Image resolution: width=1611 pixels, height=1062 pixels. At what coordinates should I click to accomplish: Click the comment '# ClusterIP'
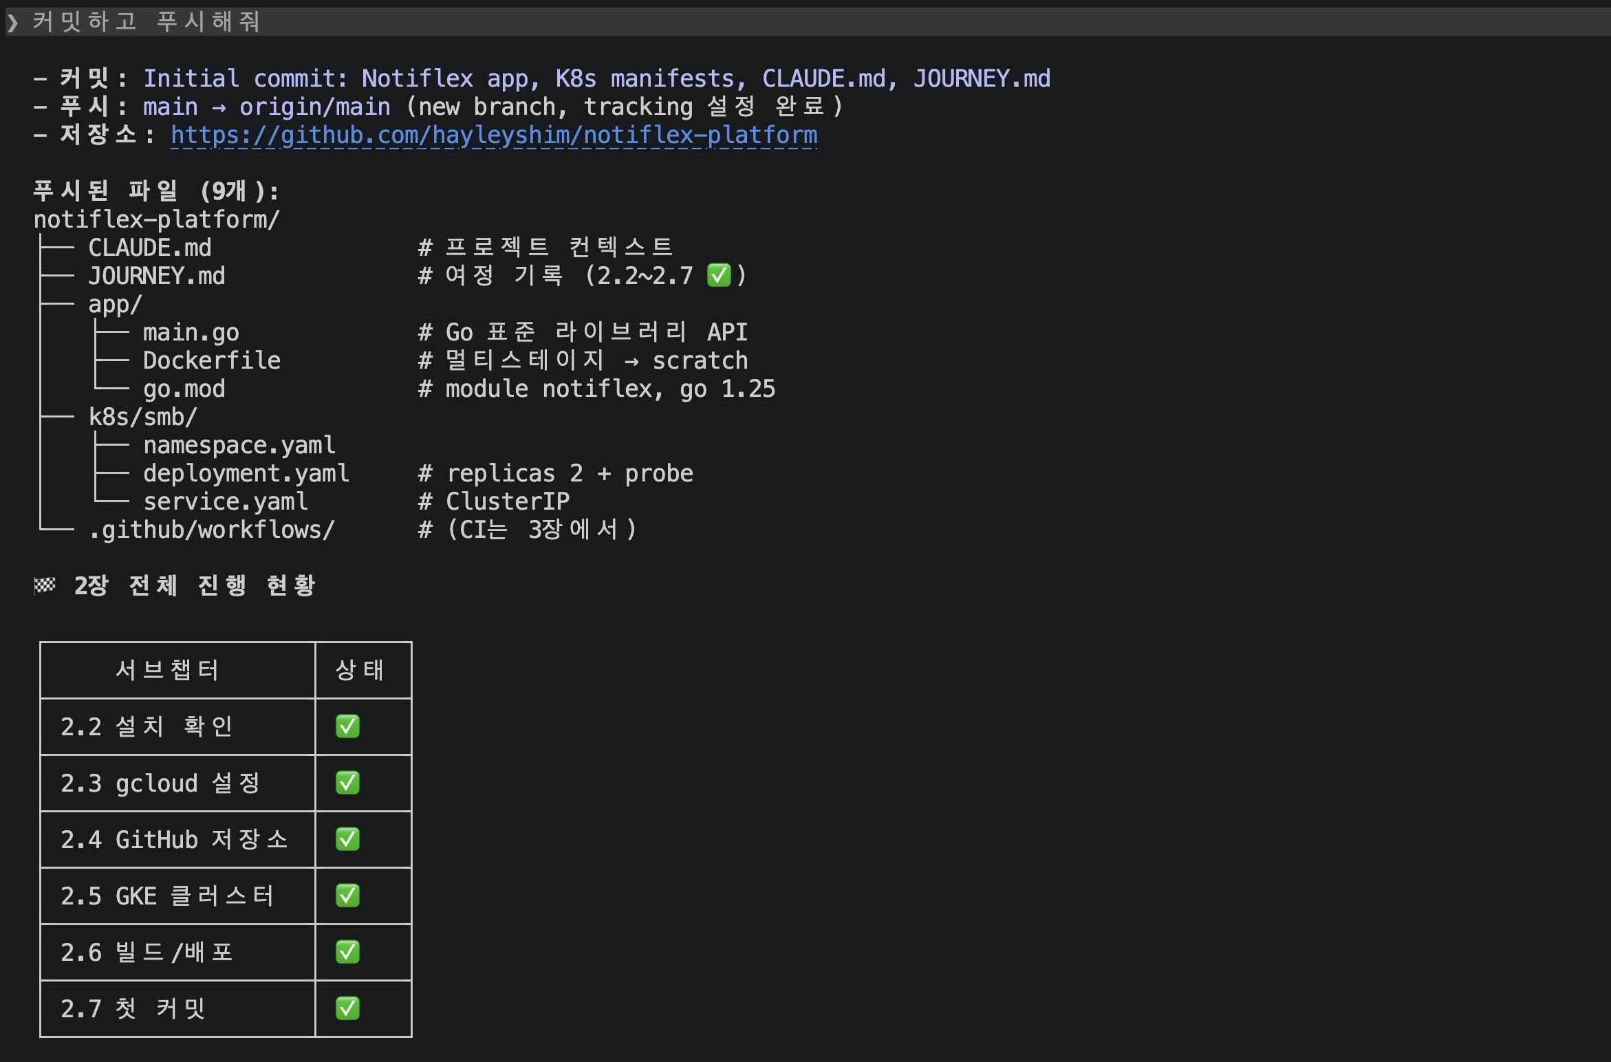(494, 501)
